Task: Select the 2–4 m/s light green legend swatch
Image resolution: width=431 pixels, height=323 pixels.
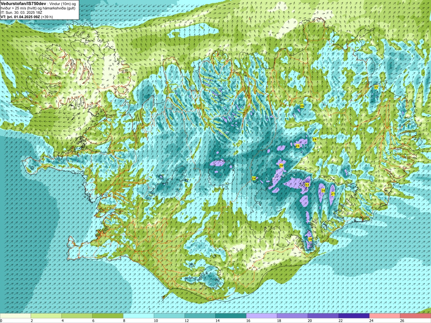Action: pyautogui.click(x=46, y=316)
